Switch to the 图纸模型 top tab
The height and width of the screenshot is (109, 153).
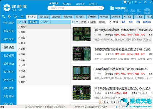(x=67, y=4)
